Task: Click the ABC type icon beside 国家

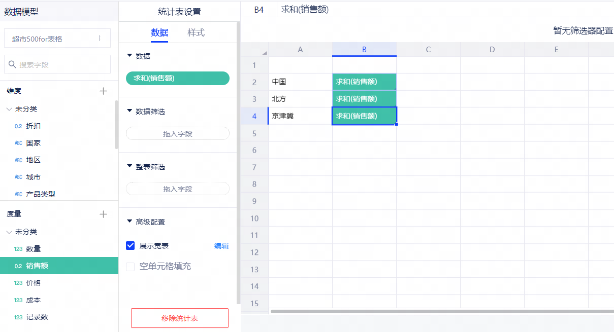Action: (18, 143)
